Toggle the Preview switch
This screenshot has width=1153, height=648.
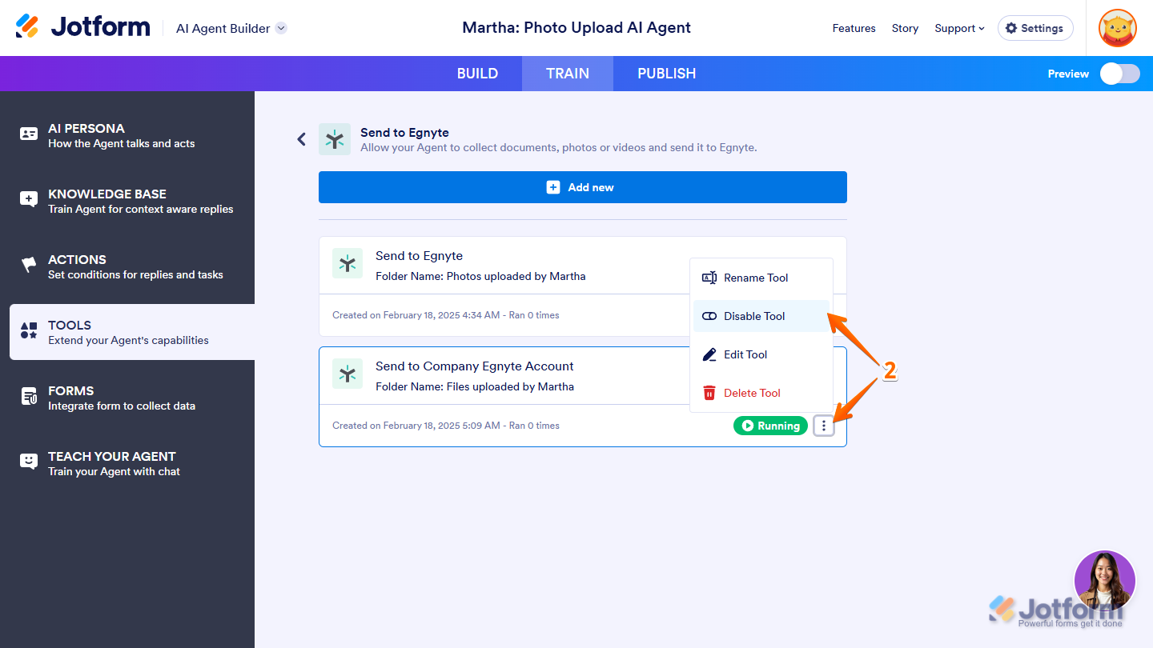tap(1119, 74)
